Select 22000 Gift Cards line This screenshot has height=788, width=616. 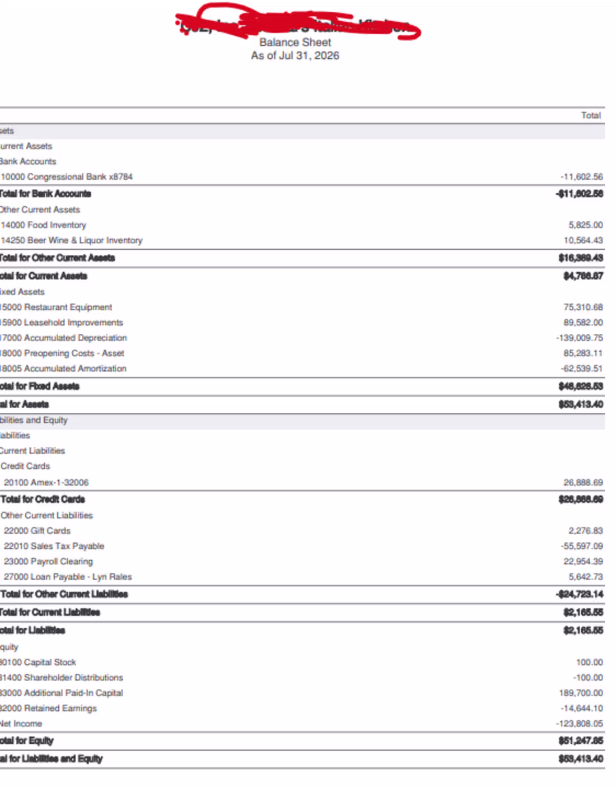(302, 531)
